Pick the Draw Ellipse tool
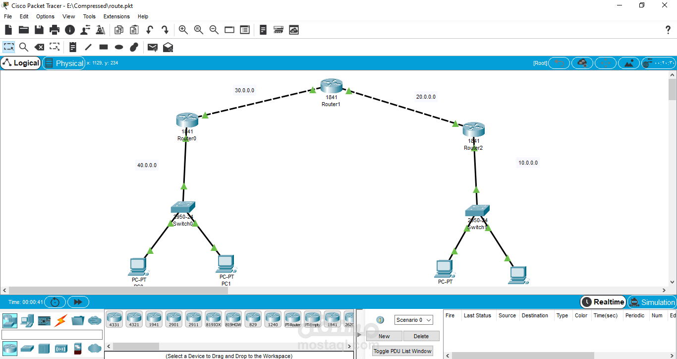This screenshot has height=359, width=677. (x=119, y=47)
